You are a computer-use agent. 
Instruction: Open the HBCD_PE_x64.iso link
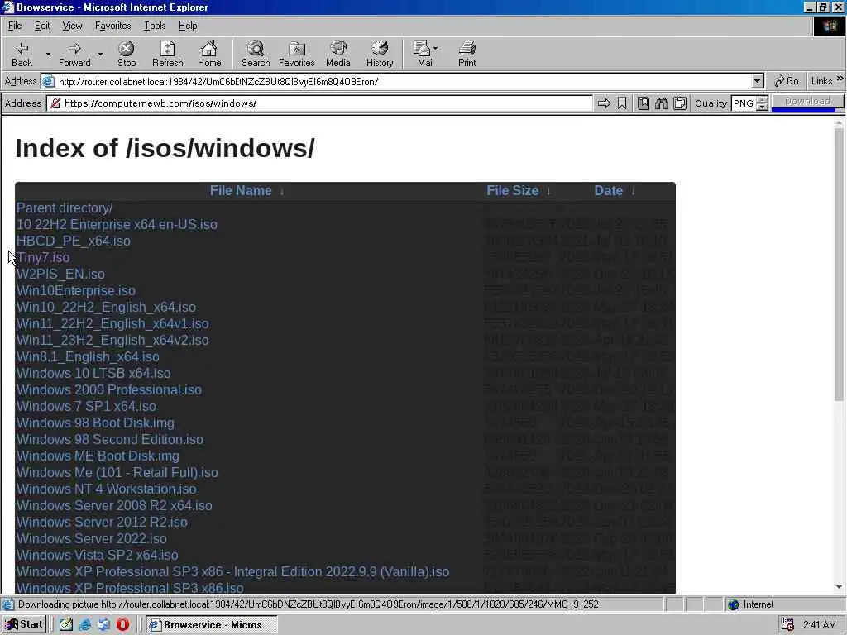click(x=73, y=241)
